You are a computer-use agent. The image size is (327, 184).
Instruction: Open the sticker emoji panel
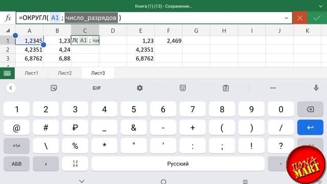54,88
